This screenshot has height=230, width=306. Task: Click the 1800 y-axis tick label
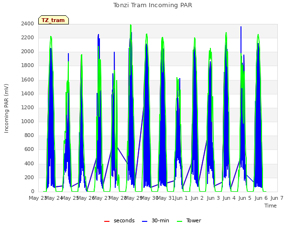28,66
